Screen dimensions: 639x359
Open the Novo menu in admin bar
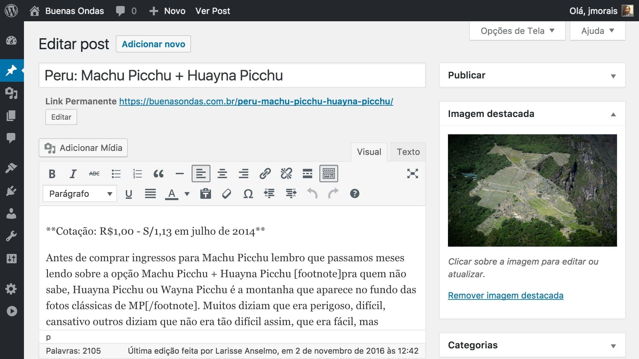point(167,11)
